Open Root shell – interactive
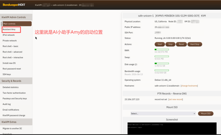Viewport: 221px width, 135px height. 13,57
